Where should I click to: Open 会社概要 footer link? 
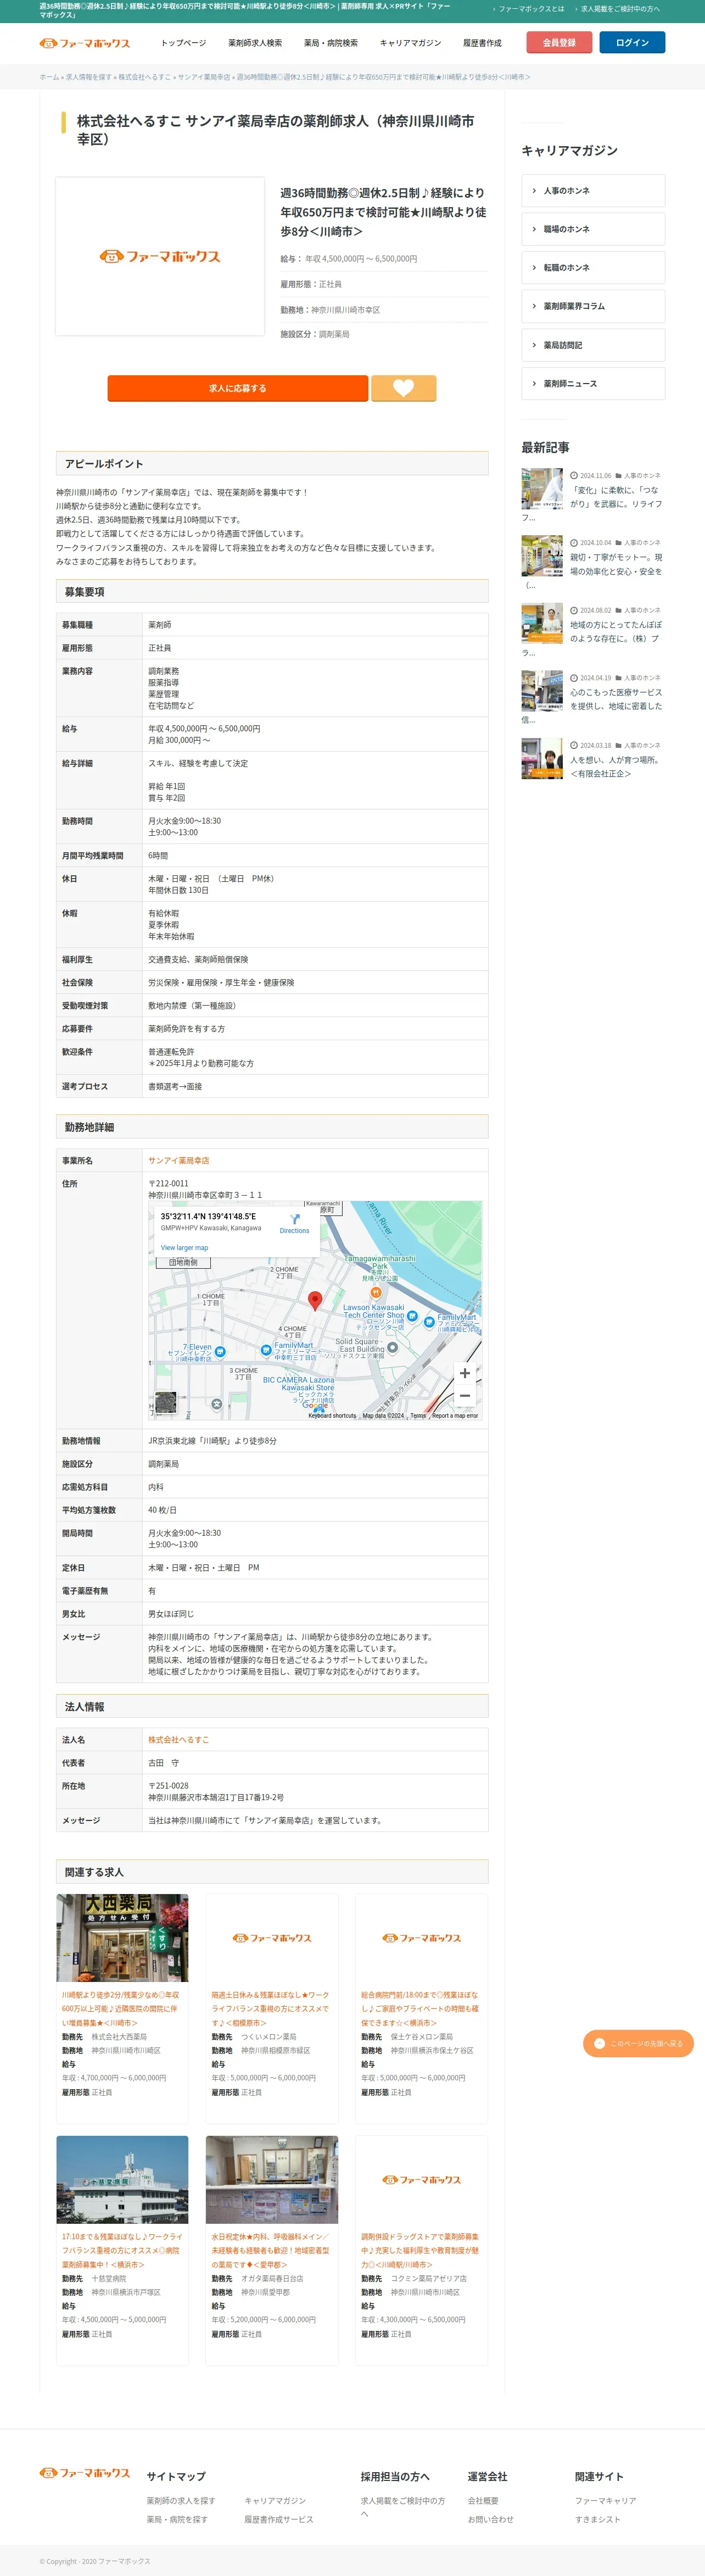(483, 2500)
